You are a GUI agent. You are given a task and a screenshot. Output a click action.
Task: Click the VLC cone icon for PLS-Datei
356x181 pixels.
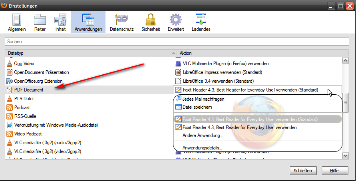tap(10, 99)
